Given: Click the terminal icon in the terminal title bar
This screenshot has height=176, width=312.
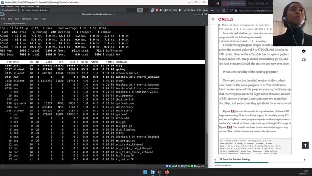Looking at the screenshot, I should pyautogui.click(x=2, y=14).
